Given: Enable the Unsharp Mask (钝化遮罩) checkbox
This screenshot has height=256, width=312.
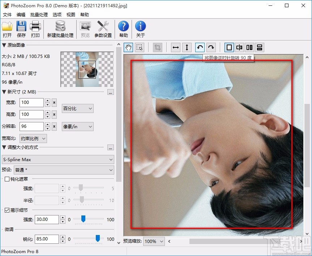Looking at the screenshot, I should [7, 179].
